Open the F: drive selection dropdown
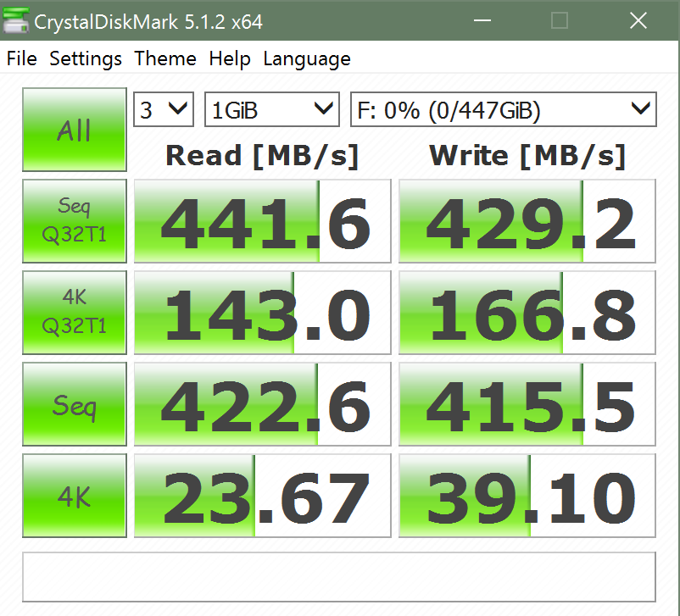This screenshot has height=616, width=680. (x=503, y=109)
